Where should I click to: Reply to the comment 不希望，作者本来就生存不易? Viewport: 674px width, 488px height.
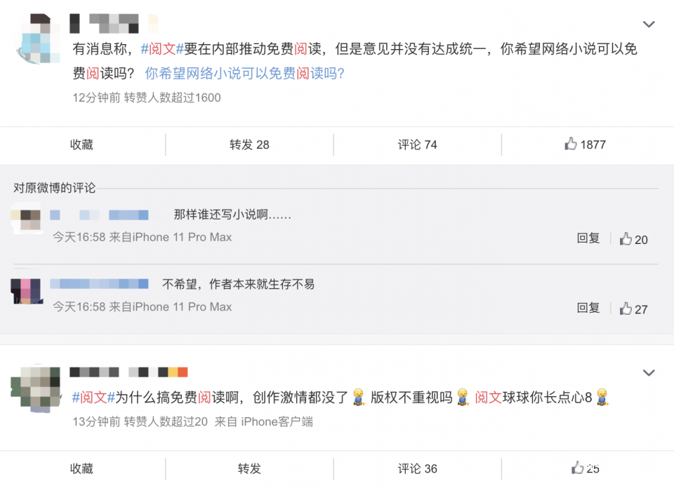588,308
